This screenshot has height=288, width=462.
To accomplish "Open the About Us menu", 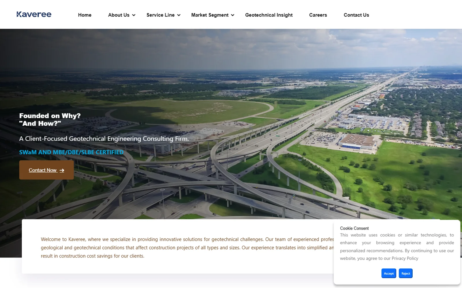I will (x=119, y=15).
